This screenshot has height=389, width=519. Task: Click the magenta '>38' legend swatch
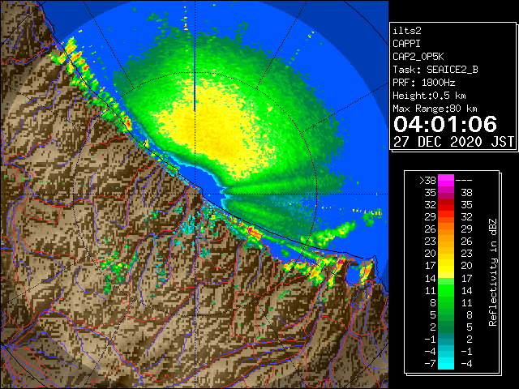pos(446,180)
